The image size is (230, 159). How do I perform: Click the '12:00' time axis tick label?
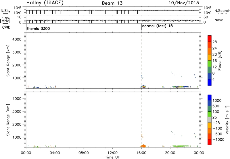click(x=112, y=153)
